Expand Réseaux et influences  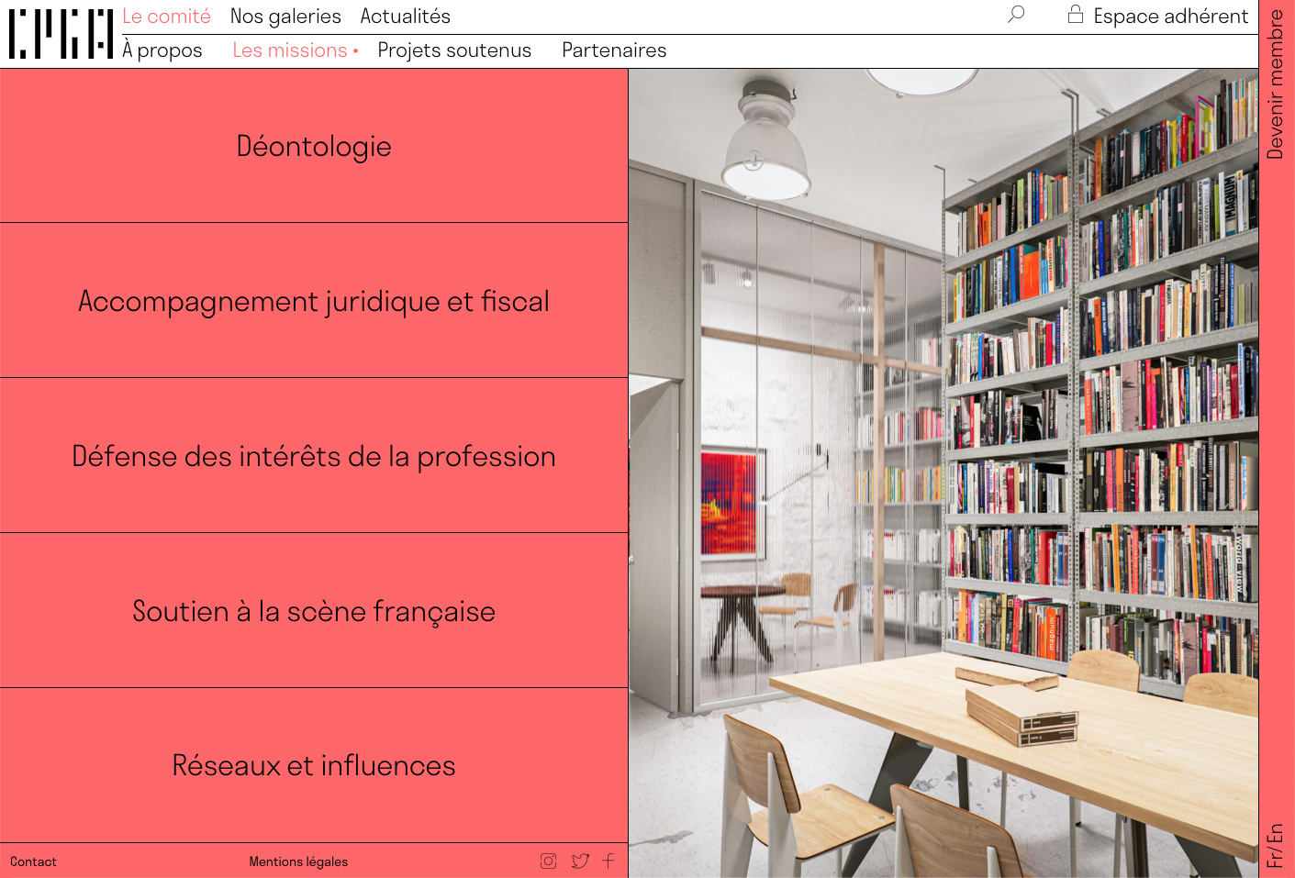[x=314, y=765]
